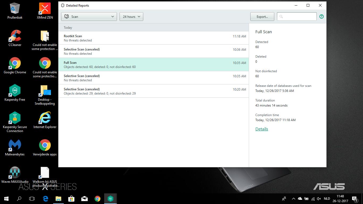This screenshot has height=204, width=363.
Task: Select the Full Scan report row
Action: coord(154,65)
